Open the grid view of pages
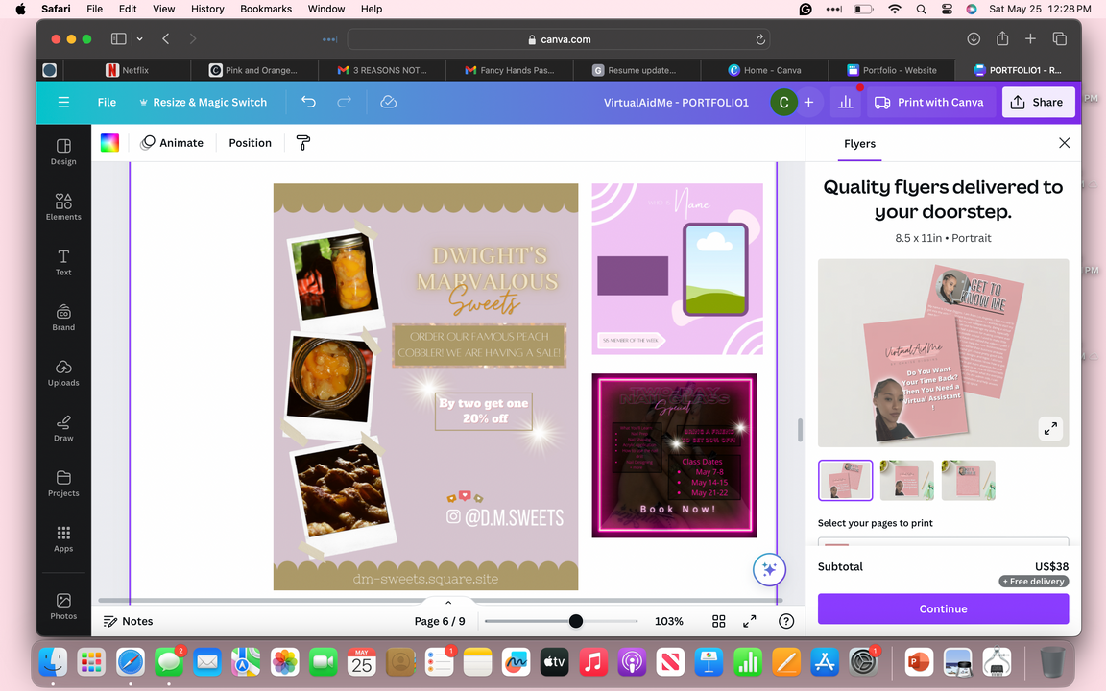The height and width of the screenshot is (691, 1106). point(718,621)
